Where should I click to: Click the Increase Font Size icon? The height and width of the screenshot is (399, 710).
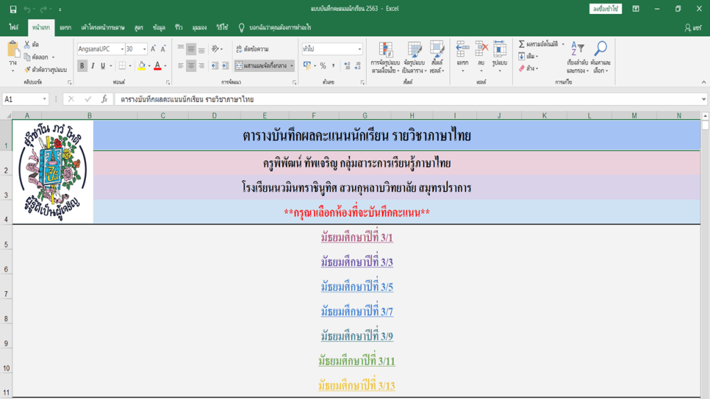pos(154,49)
